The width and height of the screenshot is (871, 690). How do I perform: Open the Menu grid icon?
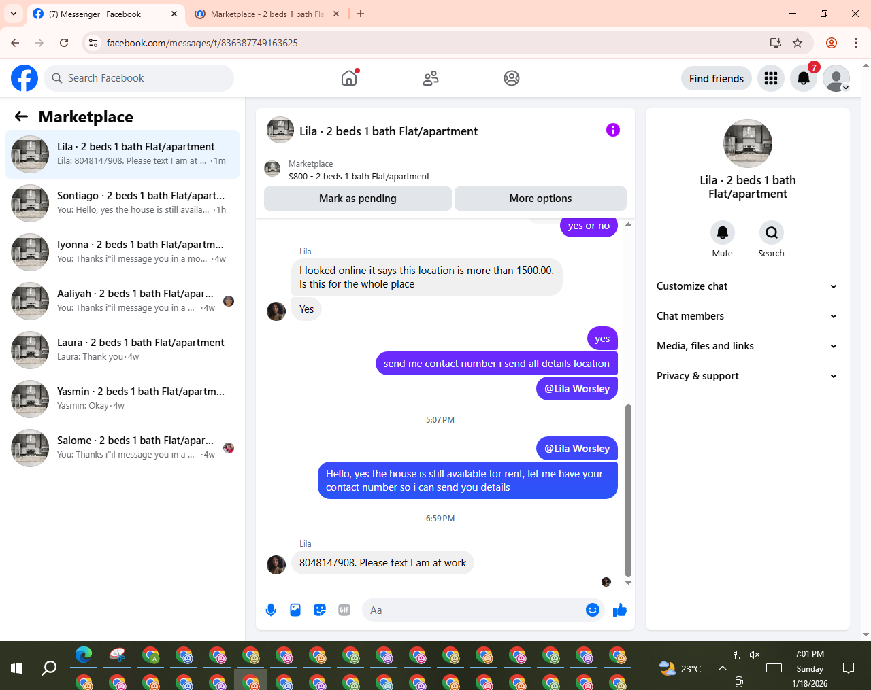[x=771, y=78]
